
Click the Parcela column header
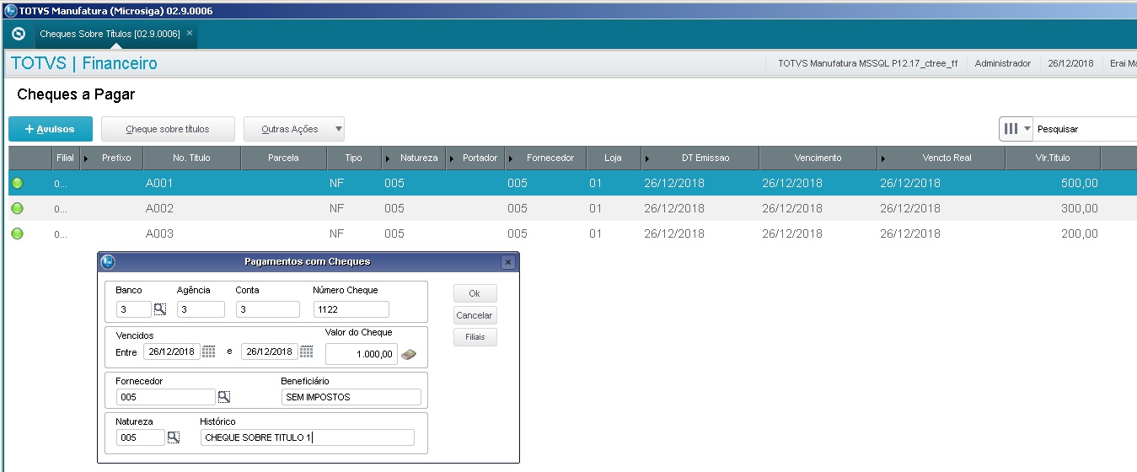pos(283,158)
